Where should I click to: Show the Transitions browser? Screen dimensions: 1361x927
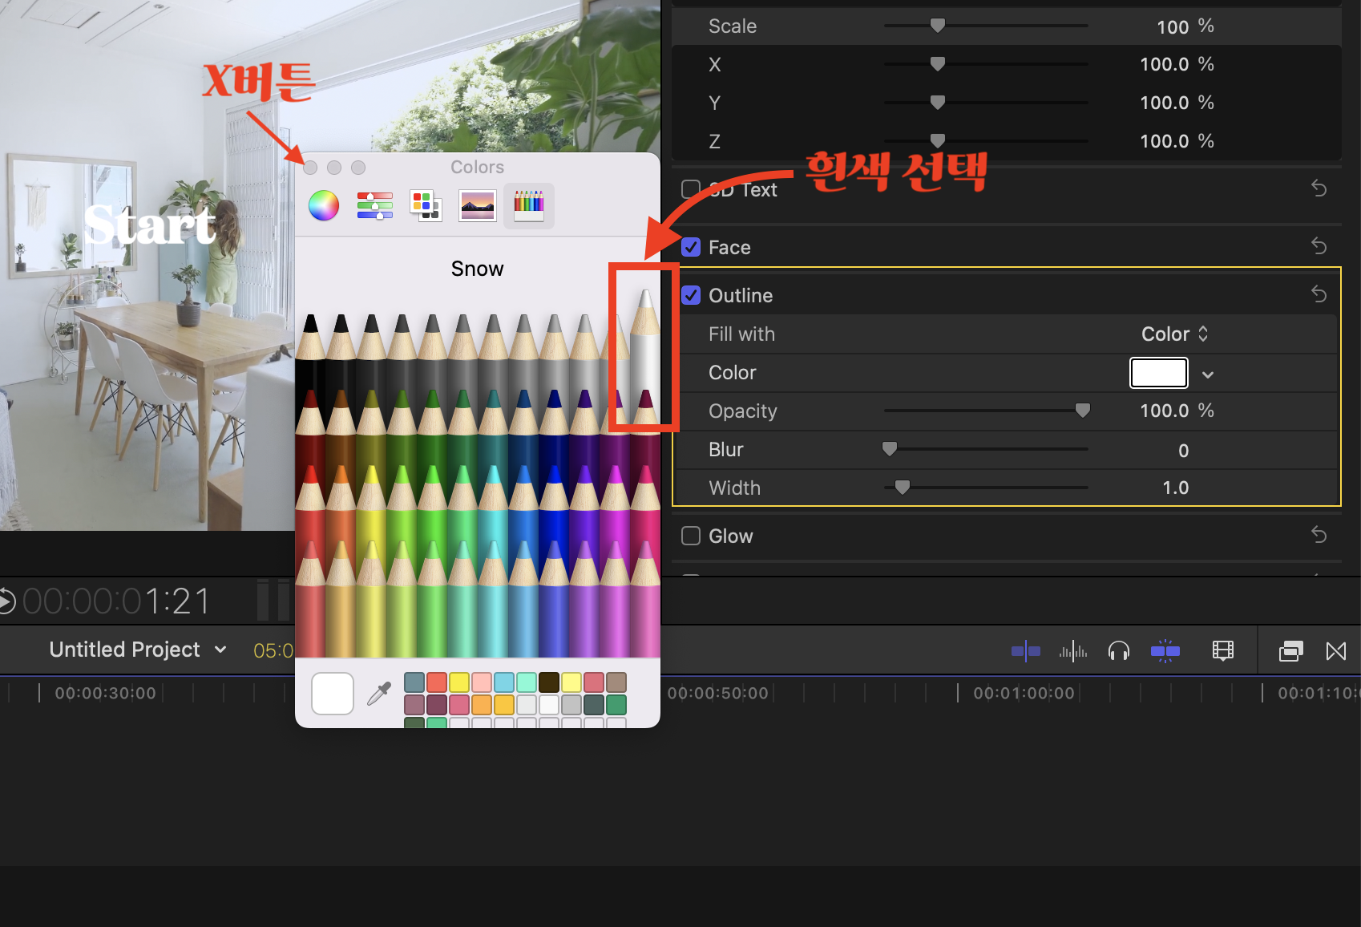pos(1336,651)
